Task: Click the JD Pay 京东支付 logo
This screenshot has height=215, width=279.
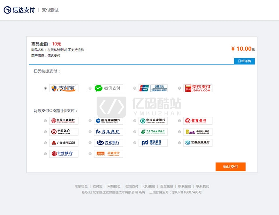Action: [198, 88]
